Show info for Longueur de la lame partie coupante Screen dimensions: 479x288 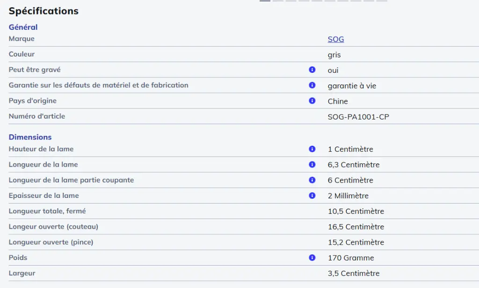click(x=312, y=180)
